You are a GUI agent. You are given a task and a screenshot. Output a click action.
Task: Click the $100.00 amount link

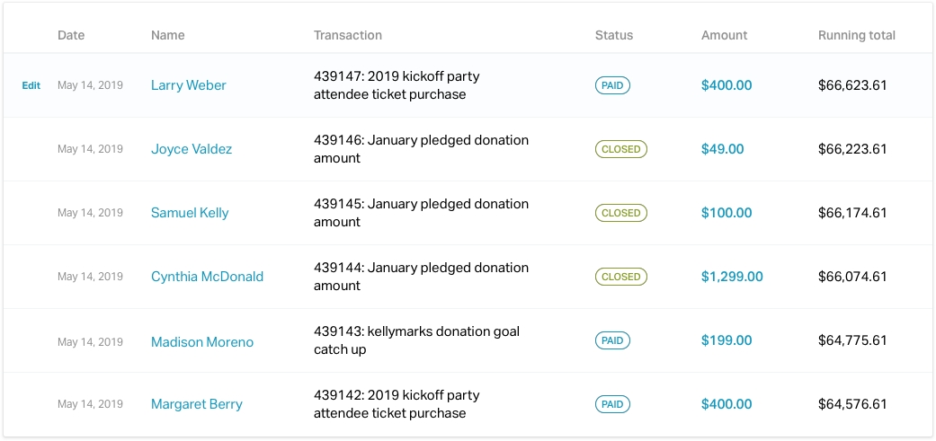[x=727, y=213]
